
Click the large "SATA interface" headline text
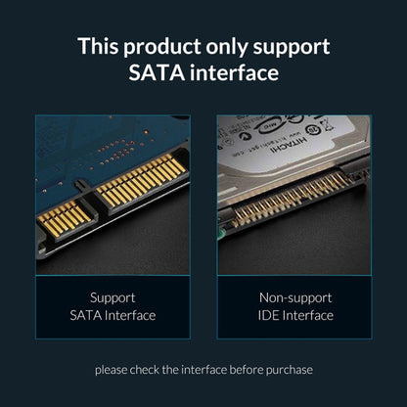pyautogui.click(x=203, y=72)
